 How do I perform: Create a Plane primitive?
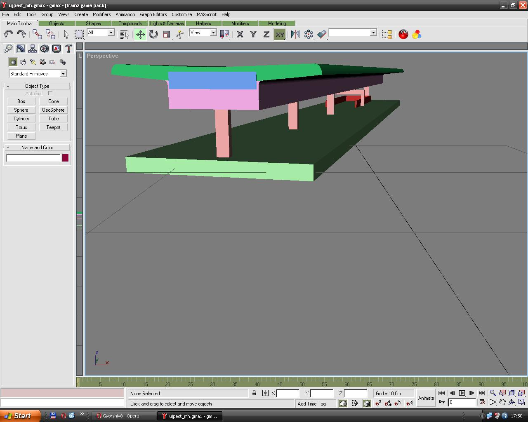click(21, 136)
